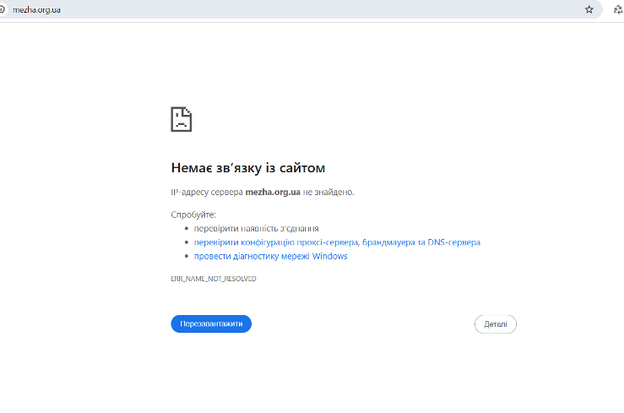The height and width of the screenshot is (413, 624).
Task: Open proxy, firewall and DNS configuration link
Action: coord(337,242)
